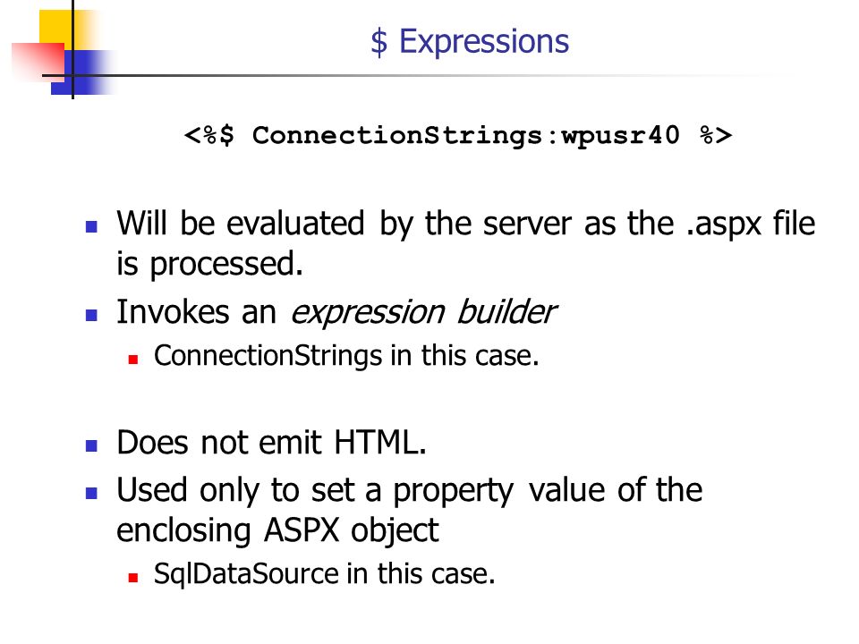The image size is (859, 644).
Task: Click the blue bullet beside 'Will be evaluated'
Action: tap(91, 226)
